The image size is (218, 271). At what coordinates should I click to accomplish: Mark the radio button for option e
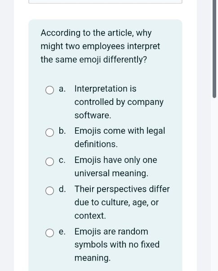pyautogui.click(x=49, y=233)
